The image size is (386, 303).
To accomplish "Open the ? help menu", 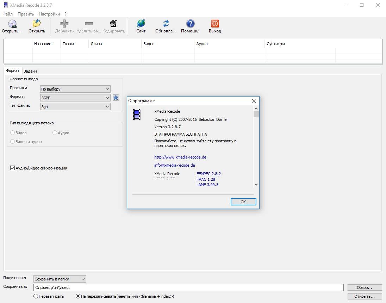I will pyautogui.click(x=66, y=14).
